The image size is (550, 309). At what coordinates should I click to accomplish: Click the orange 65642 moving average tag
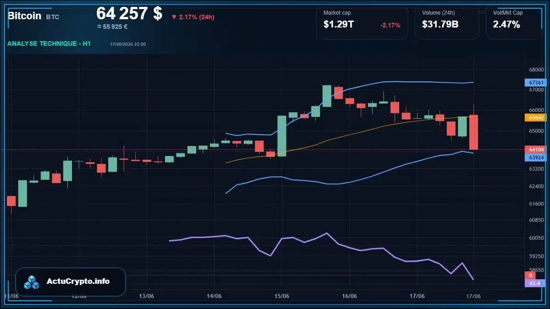[x=536, y=118]
